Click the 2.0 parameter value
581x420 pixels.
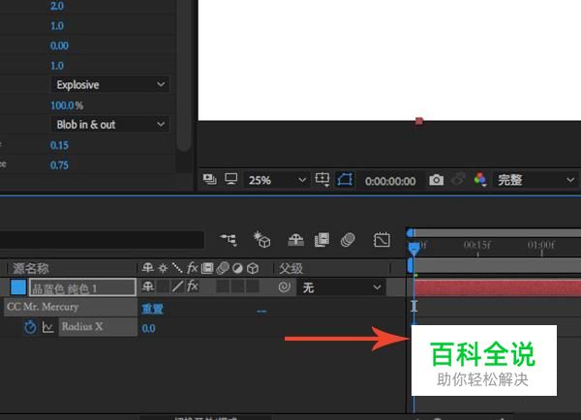tap(57, 6)
